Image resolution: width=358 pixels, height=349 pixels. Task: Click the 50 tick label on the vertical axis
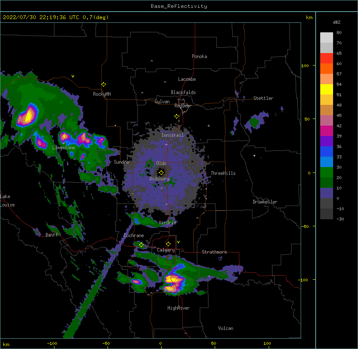click(307, 119)
